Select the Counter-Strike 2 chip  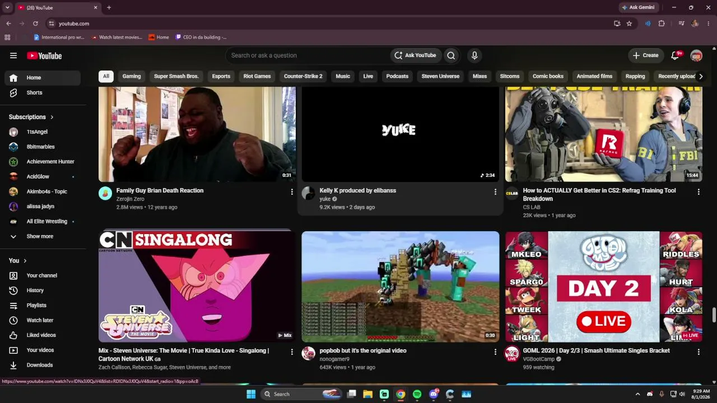tap(303, 76)
